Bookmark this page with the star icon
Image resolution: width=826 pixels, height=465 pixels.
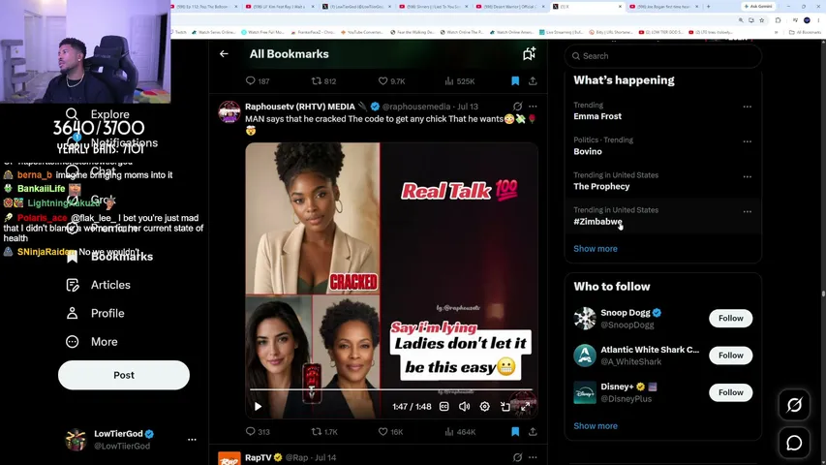click(762, 20)
